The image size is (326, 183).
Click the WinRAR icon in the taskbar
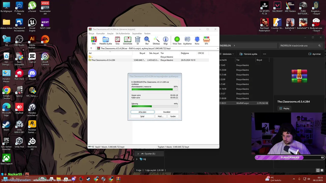(x=118, y=179)
